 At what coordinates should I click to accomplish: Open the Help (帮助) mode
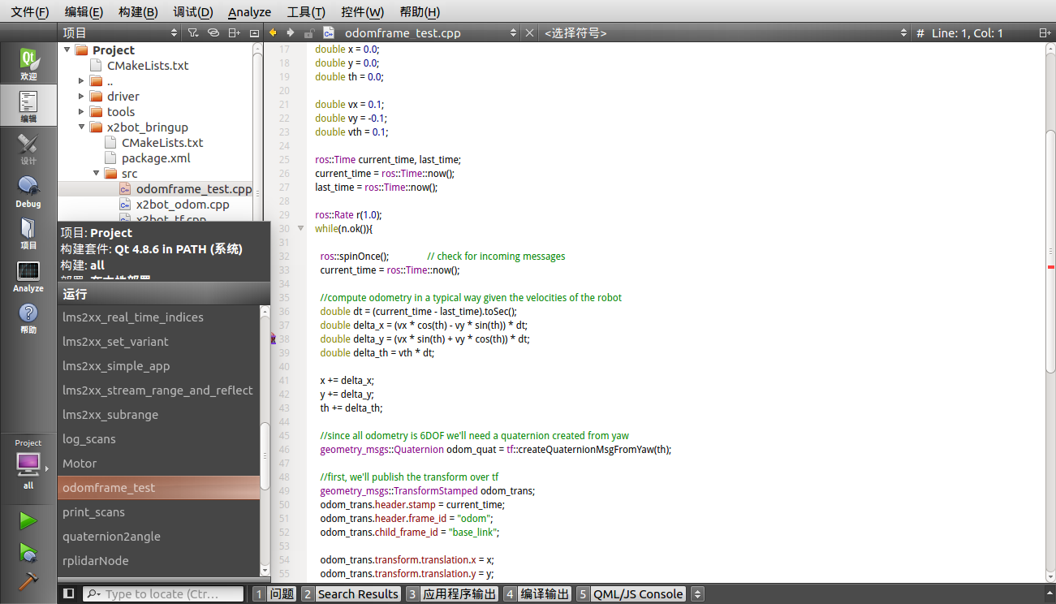(x=28, y=317)
